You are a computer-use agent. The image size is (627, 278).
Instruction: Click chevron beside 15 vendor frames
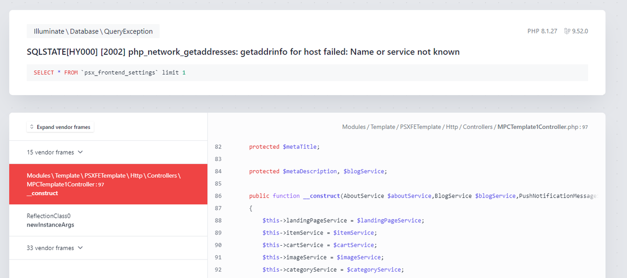coord(80,152)
